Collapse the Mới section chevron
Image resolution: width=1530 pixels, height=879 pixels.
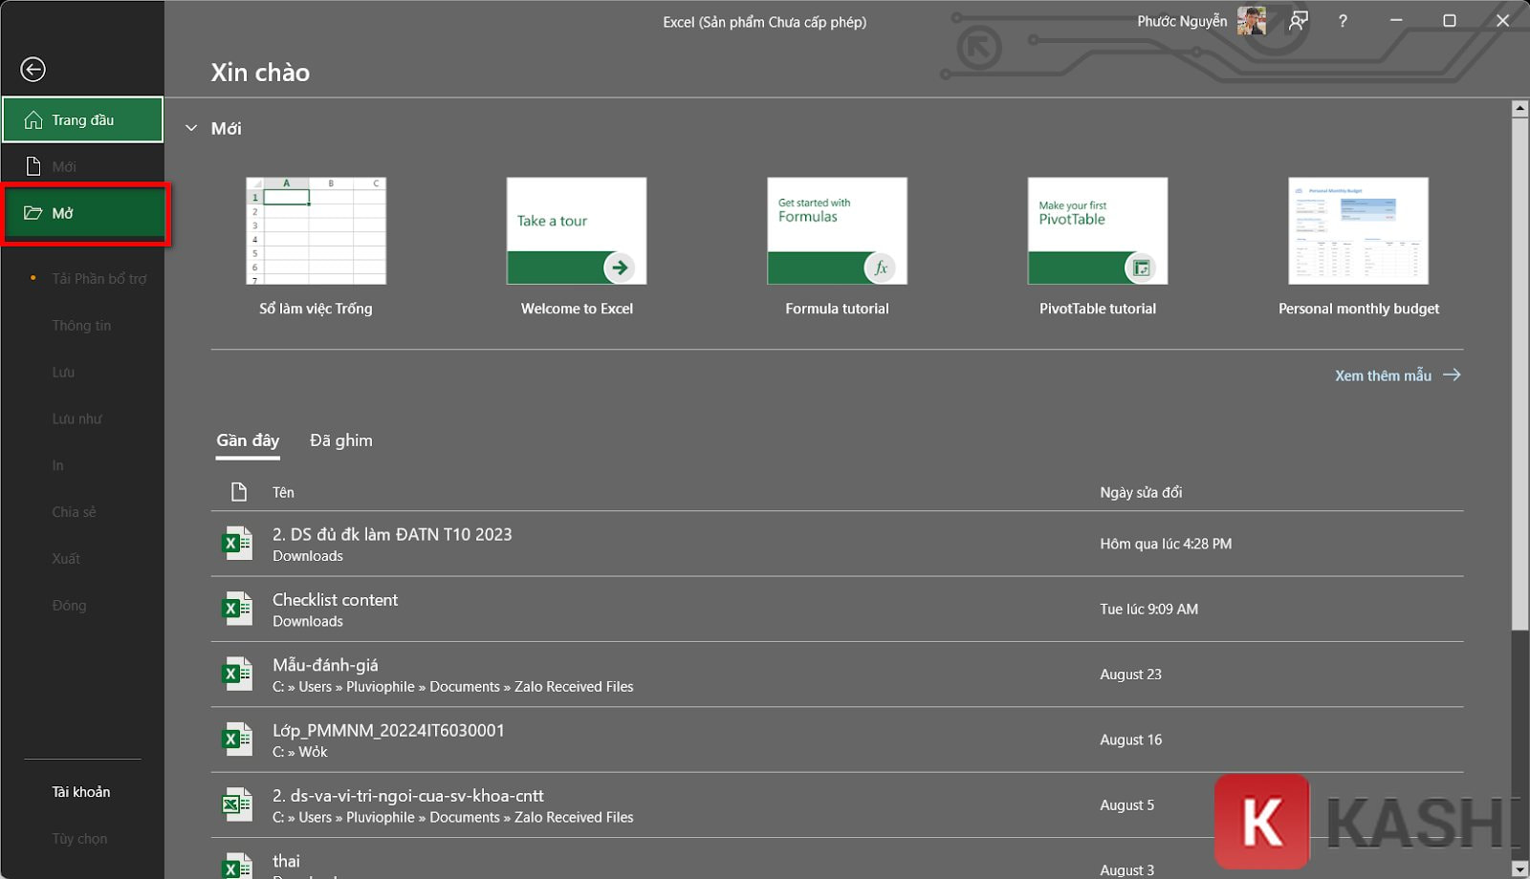191,128
